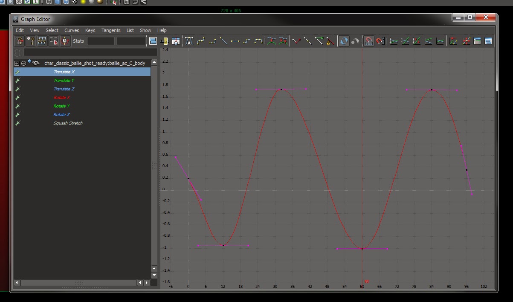Viewport: 513px width, 302px height.
Task: Select the Squash Stretch channel
Action: tap(68, 123)
